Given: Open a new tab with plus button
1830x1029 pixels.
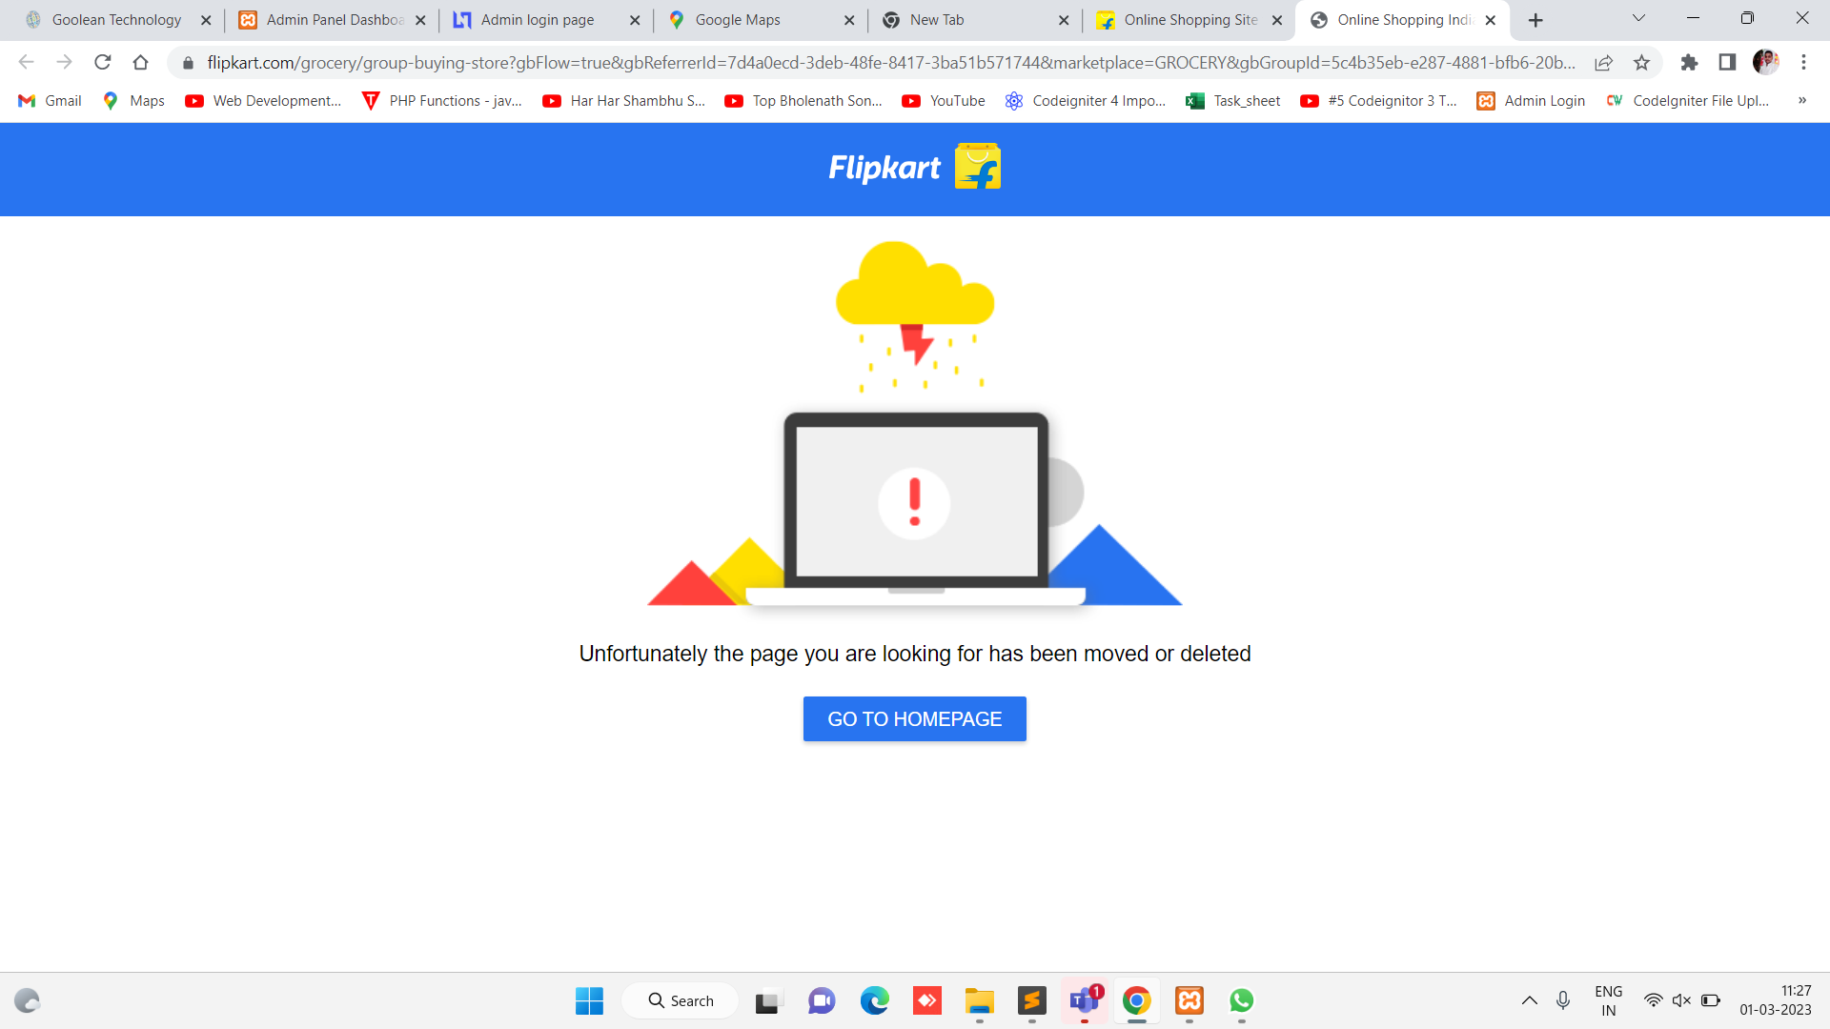Looking at the screenshot, I should point(1535,20).
